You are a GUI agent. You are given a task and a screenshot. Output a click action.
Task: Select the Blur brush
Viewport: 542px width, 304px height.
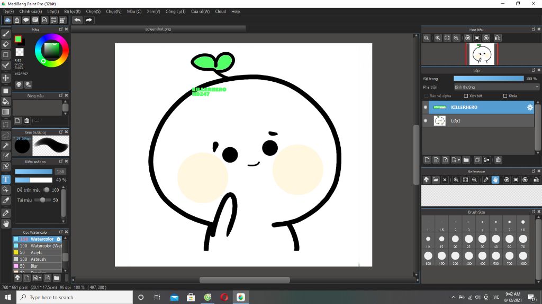coord(38,266)
